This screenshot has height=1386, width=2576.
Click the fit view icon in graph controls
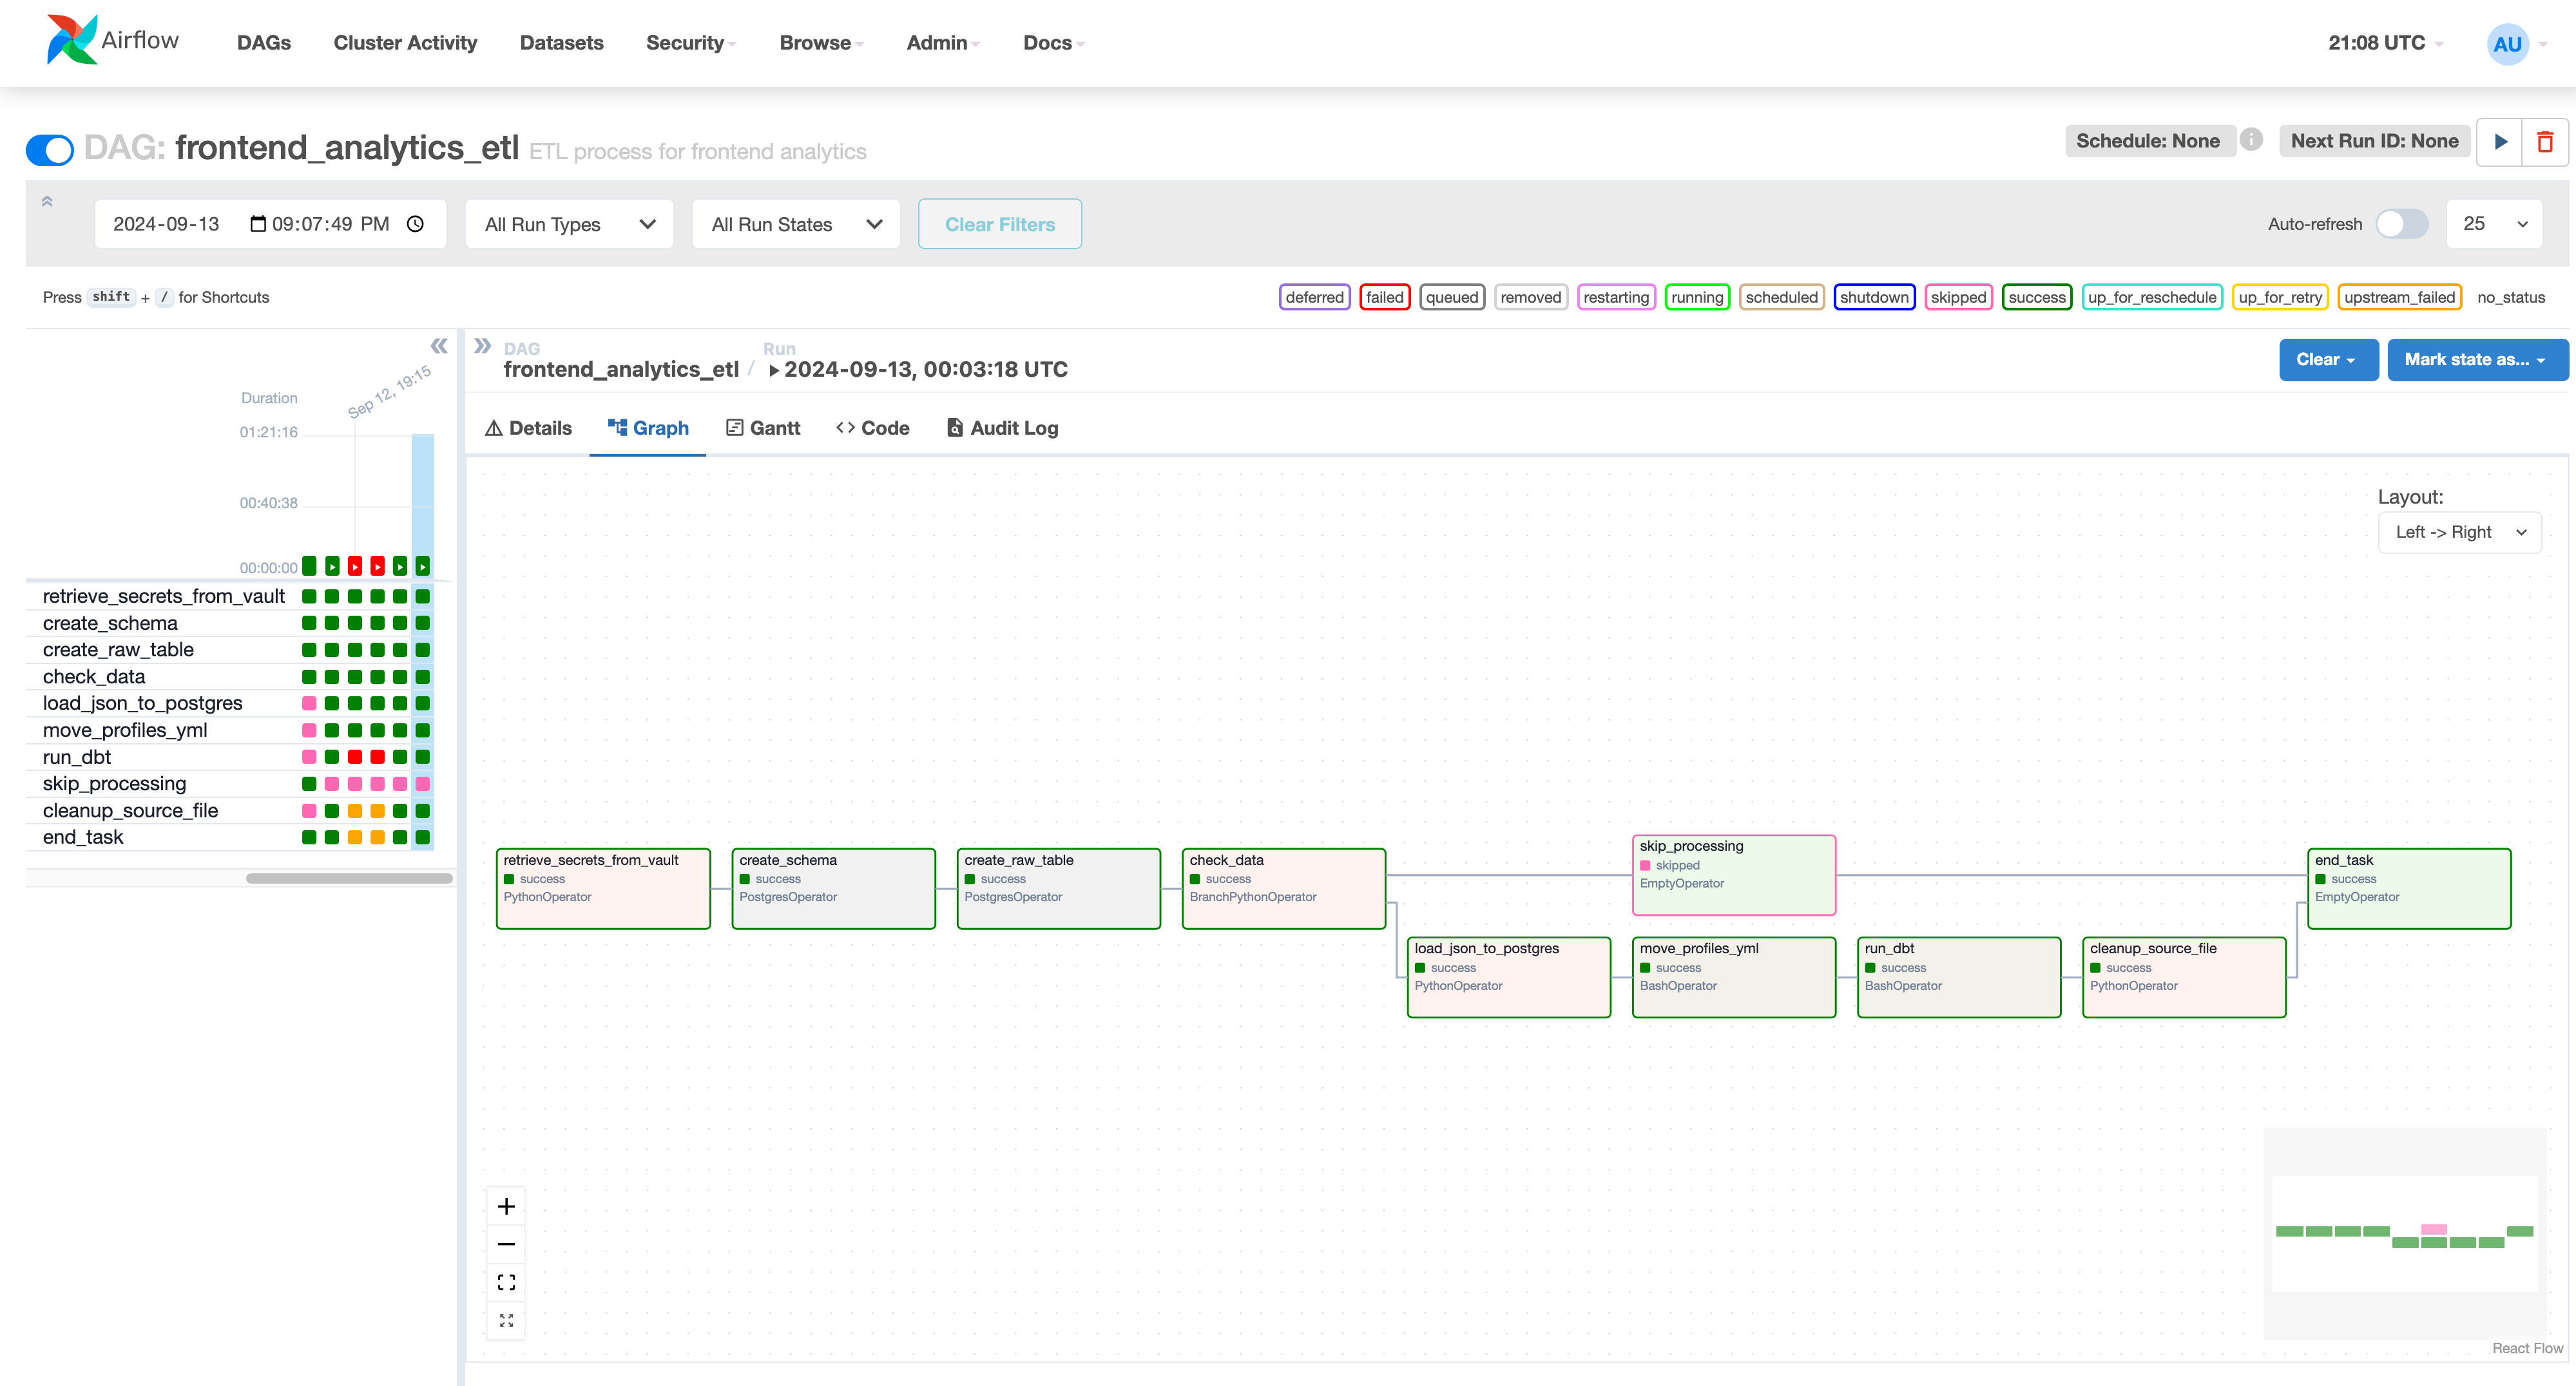click(x=506, y=1282)
